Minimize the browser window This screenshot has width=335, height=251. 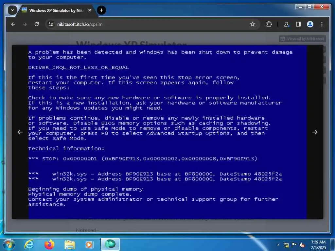pyautogui.click(x=301, y=7)
